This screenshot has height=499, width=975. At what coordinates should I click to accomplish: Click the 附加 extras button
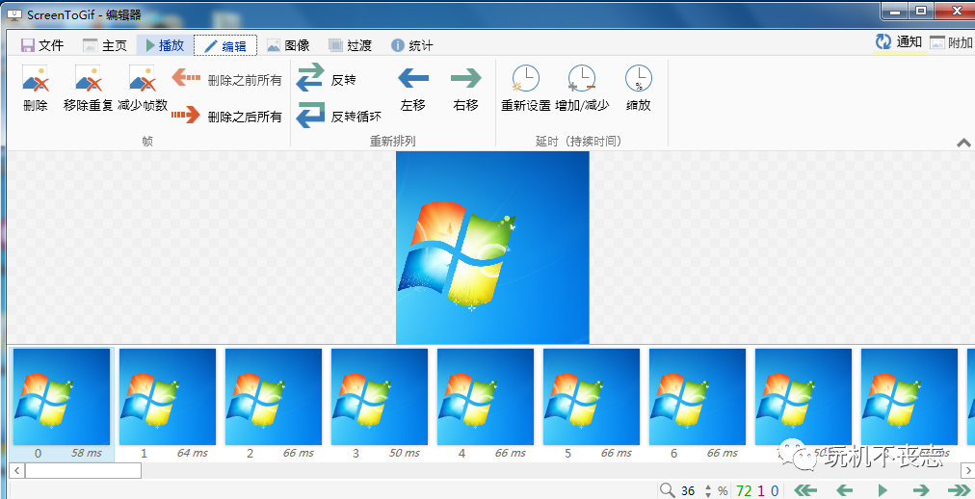click(951, 42)
